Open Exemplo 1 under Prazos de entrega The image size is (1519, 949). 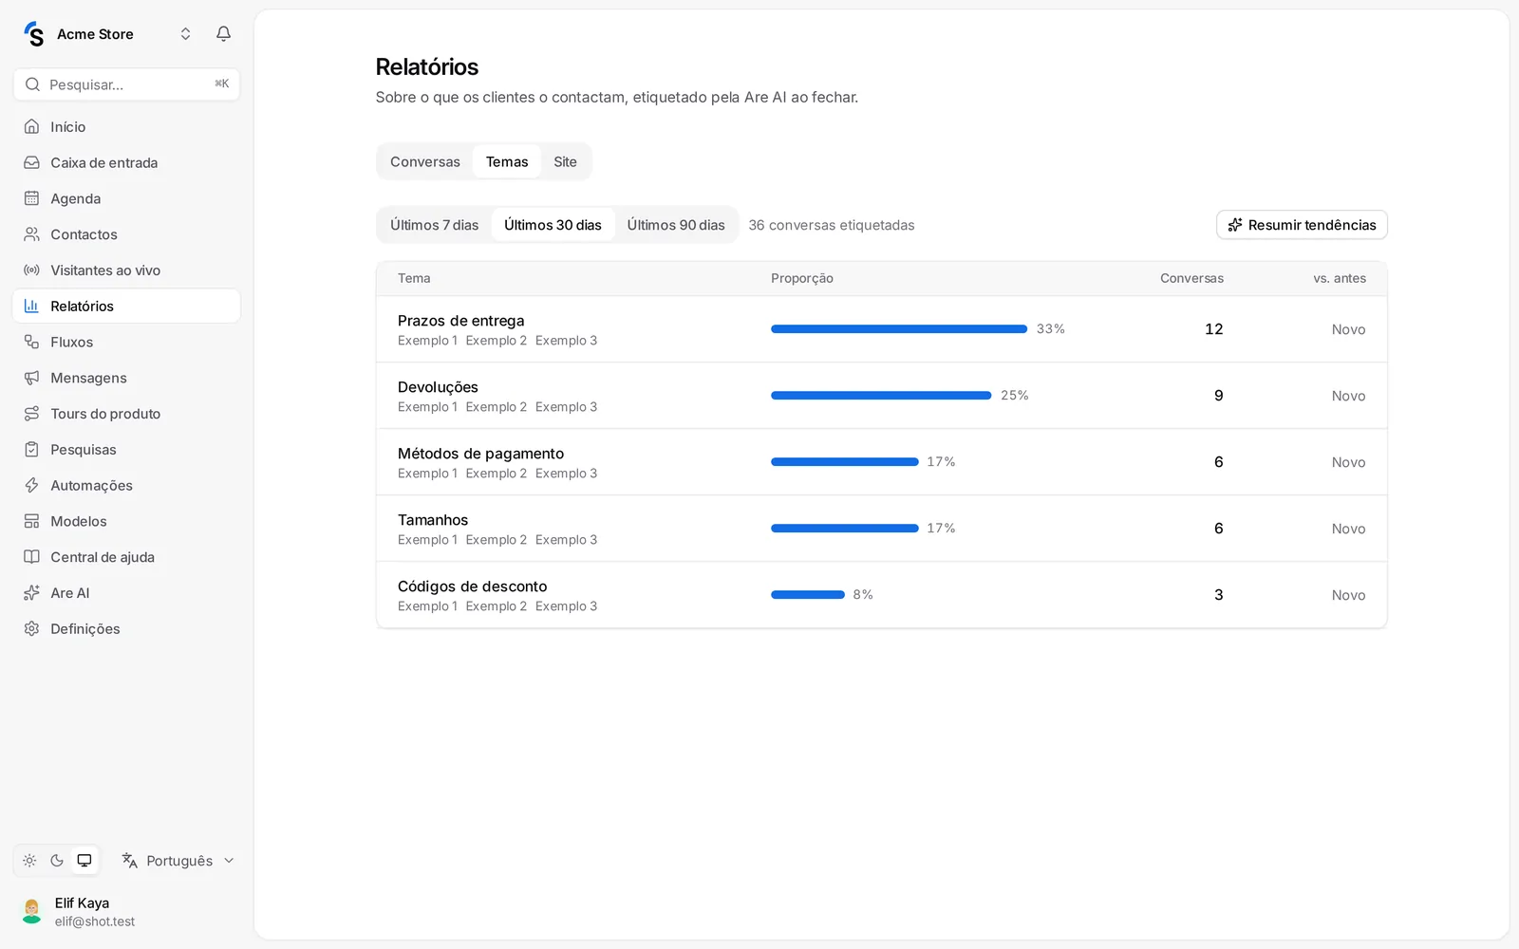click(427, 341)
